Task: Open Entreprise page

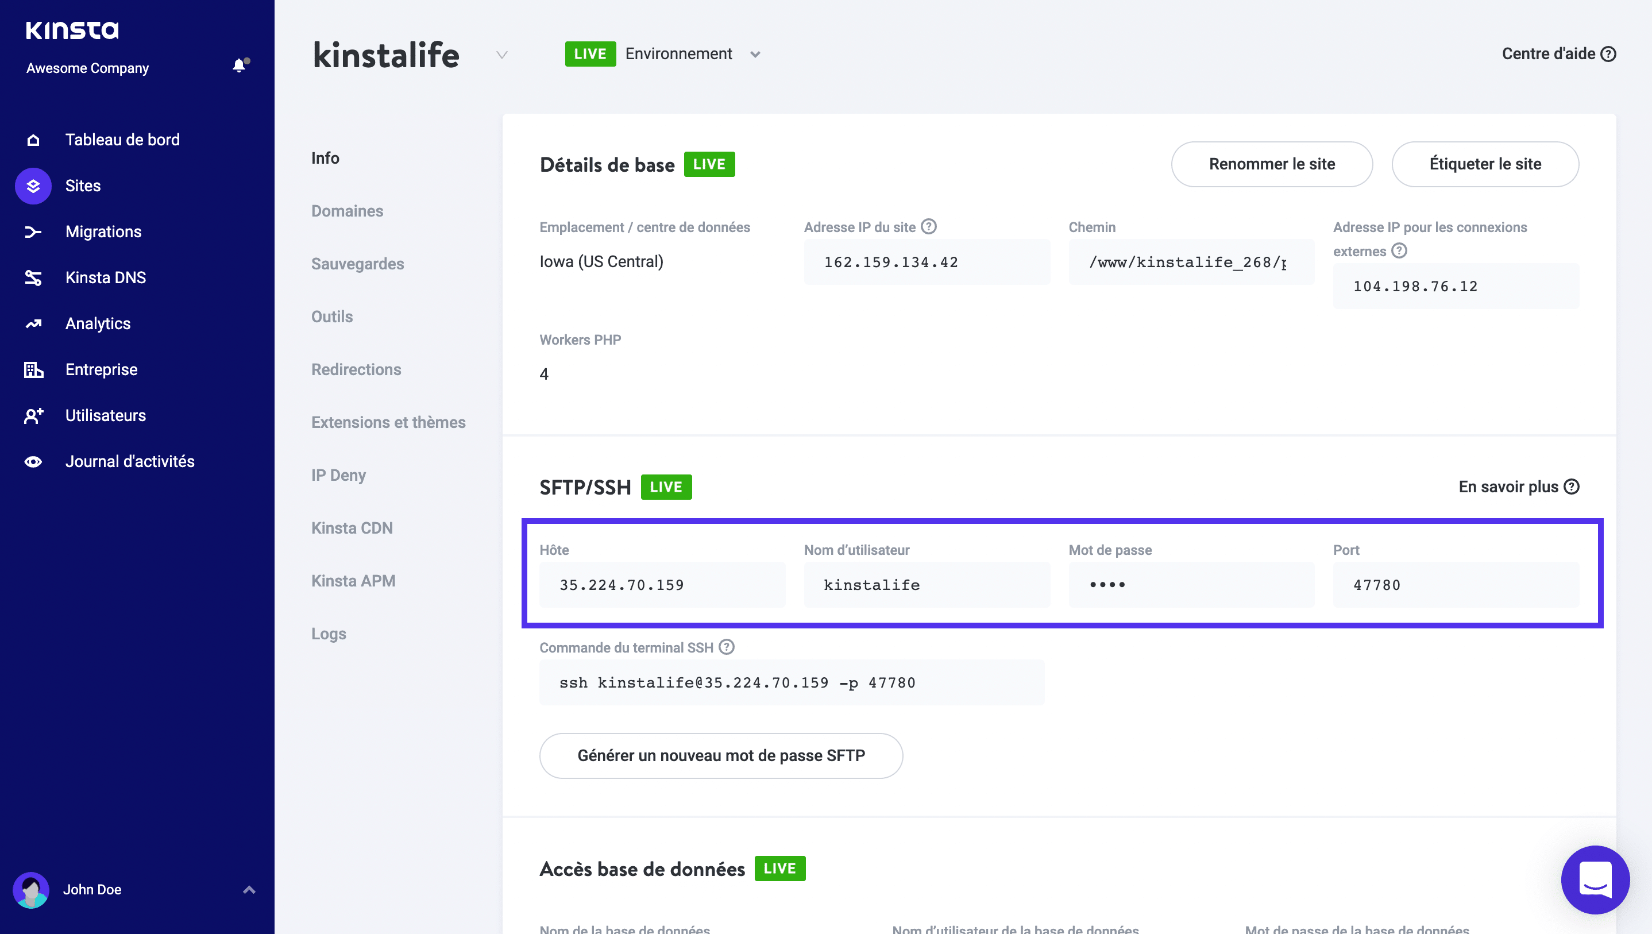Action: coord(101,369)
